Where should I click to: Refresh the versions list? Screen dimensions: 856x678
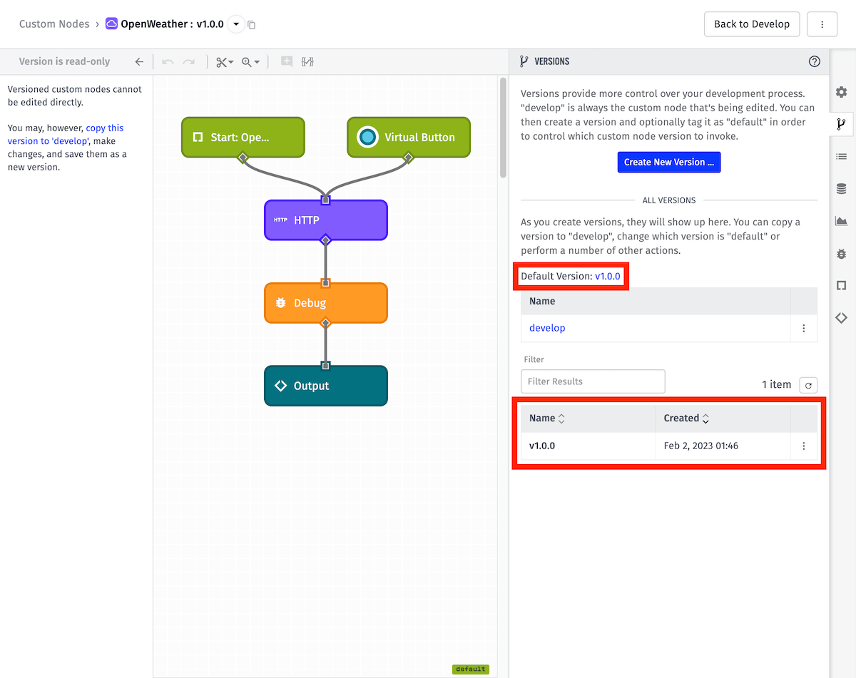tap(808, 385)
